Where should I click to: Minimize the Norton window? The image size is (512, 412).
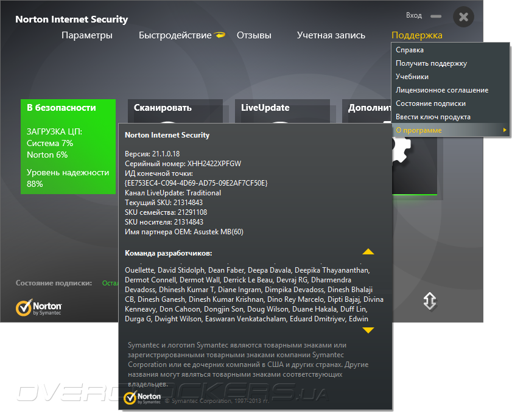[x=435, y=16]
